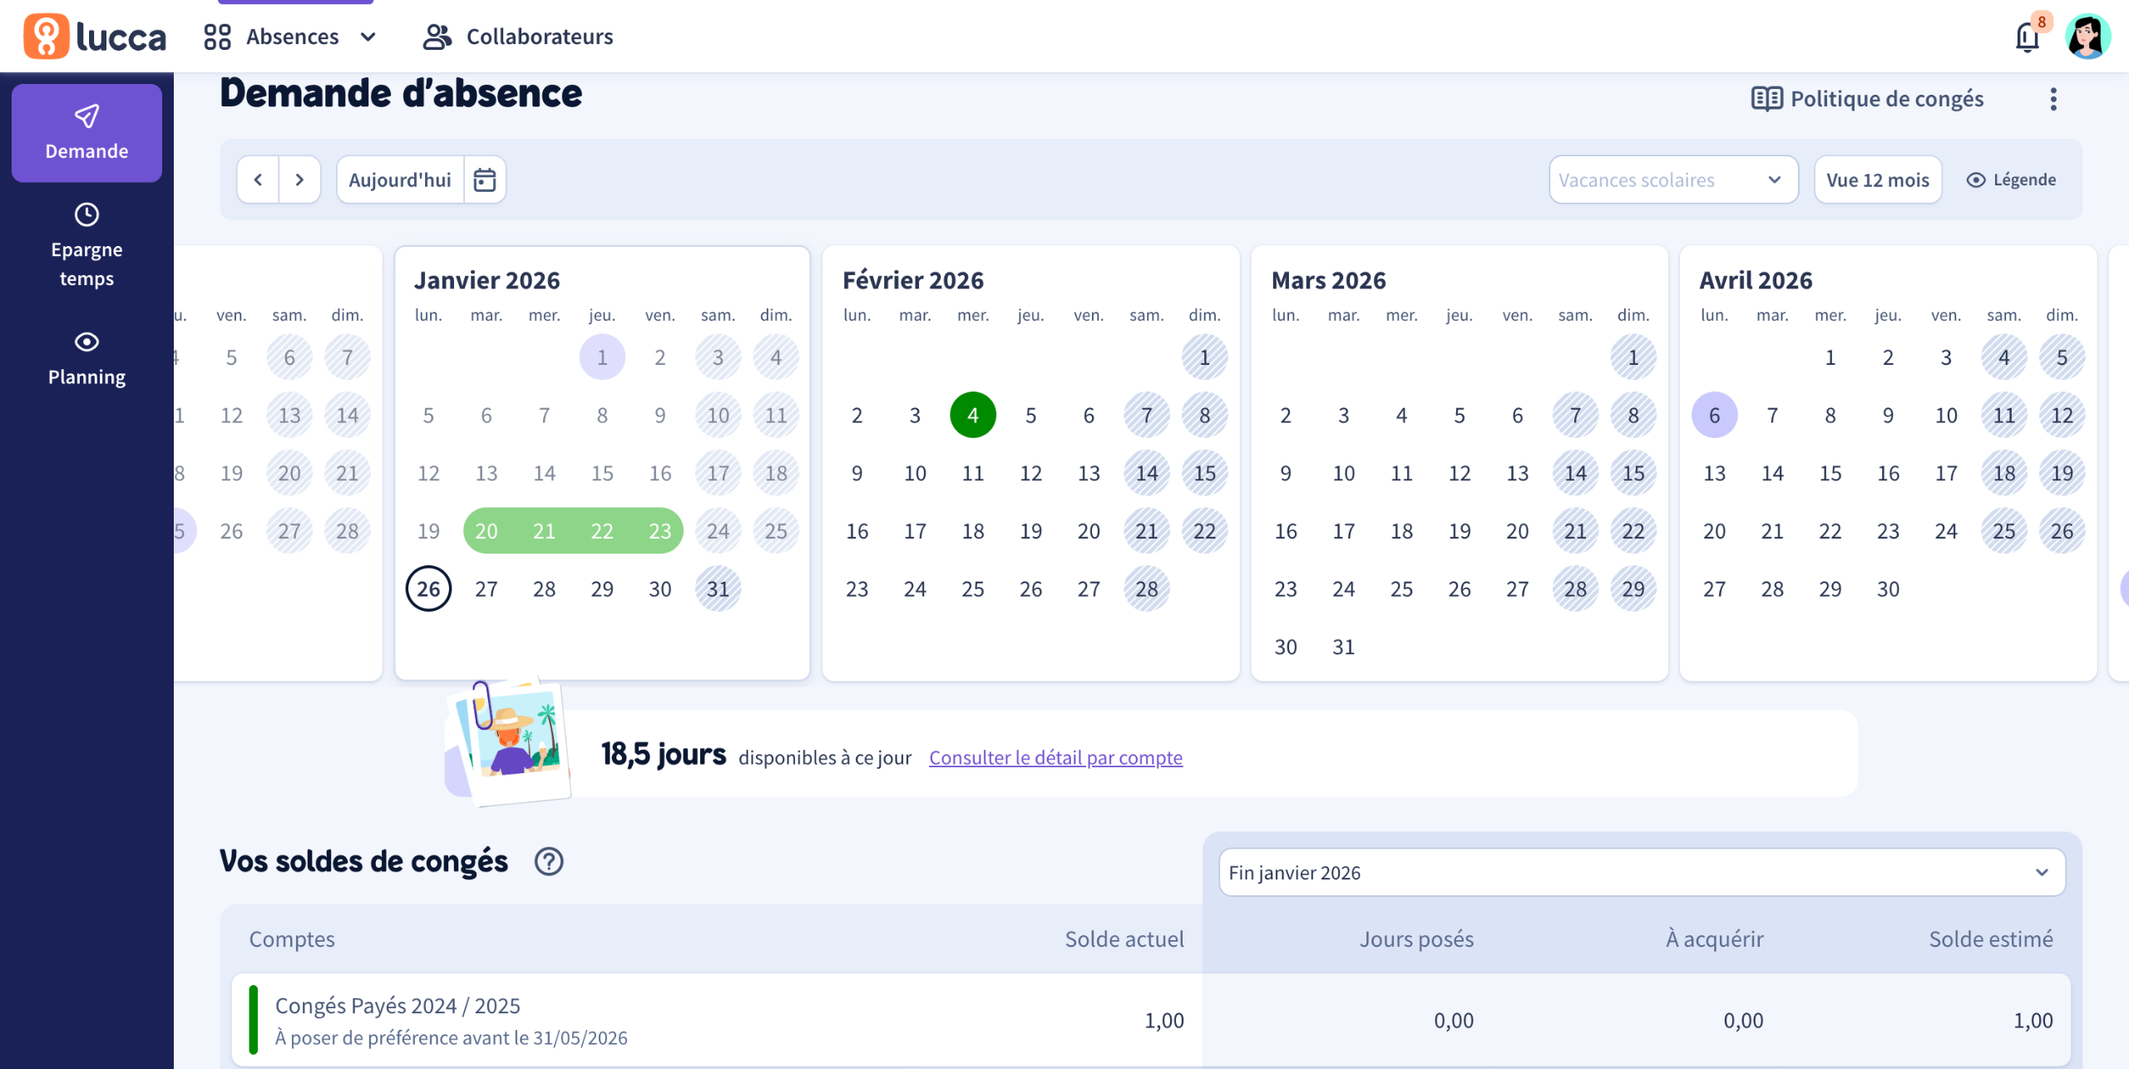
Task: Open the calendar date picker icon
Action: coord(485,180)
